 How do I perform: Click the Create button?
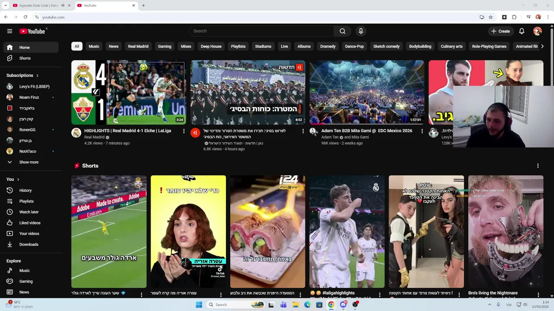(x=500, y=31)
